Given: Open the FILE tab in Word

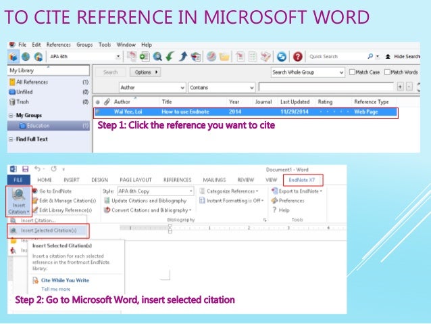Looking at the screenshot, I should [x=18, y=180].
